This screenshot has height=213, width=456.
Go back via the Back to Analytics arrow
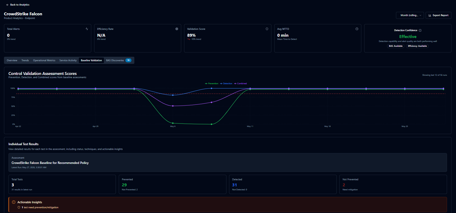tap(7, 5)
